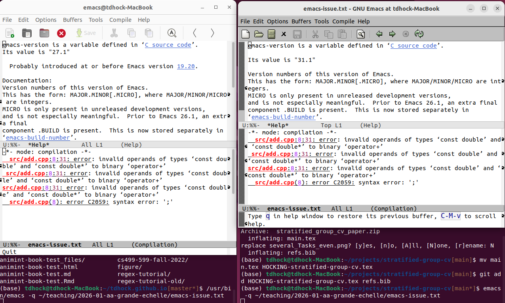The width and height of the screenshot is (505, 303).
Task: Open the Help menu in the right GNU Emacs window
Action: tap(364, 21)
